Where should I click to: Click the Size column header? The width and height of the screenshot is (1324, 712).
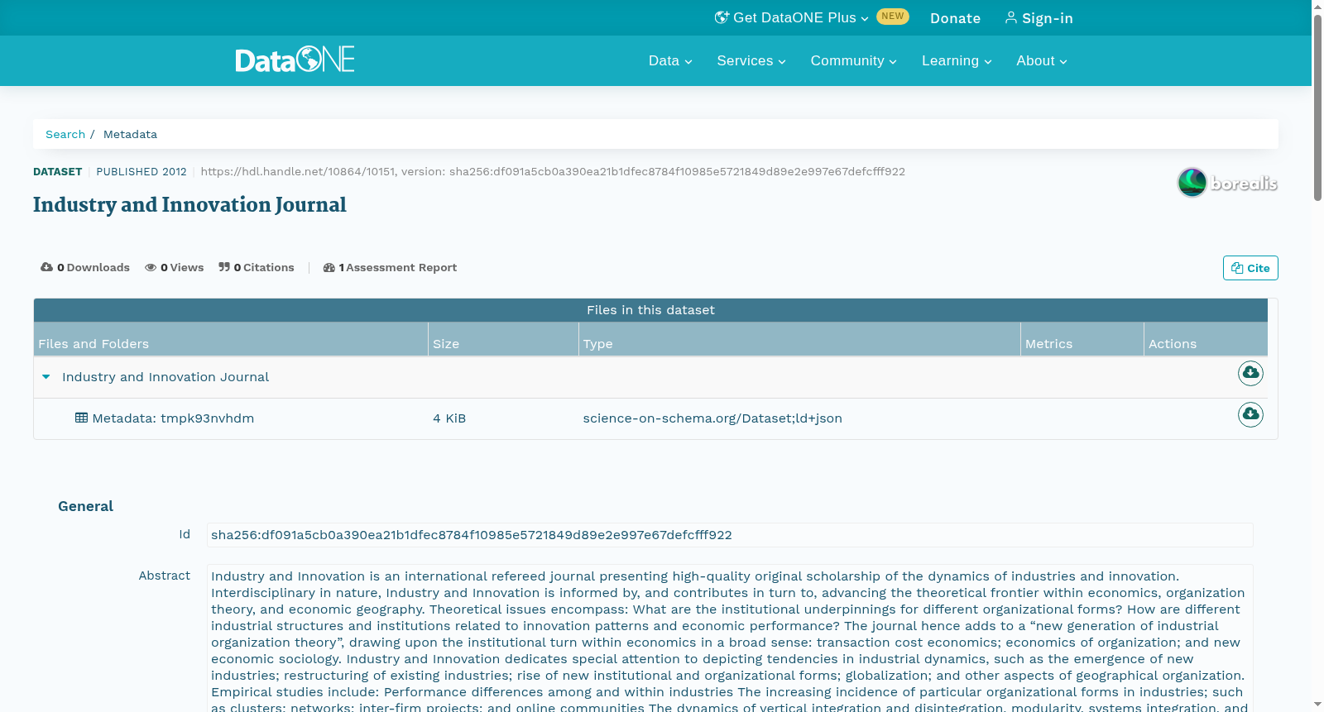pyautogui.click(x=503, y=339)
